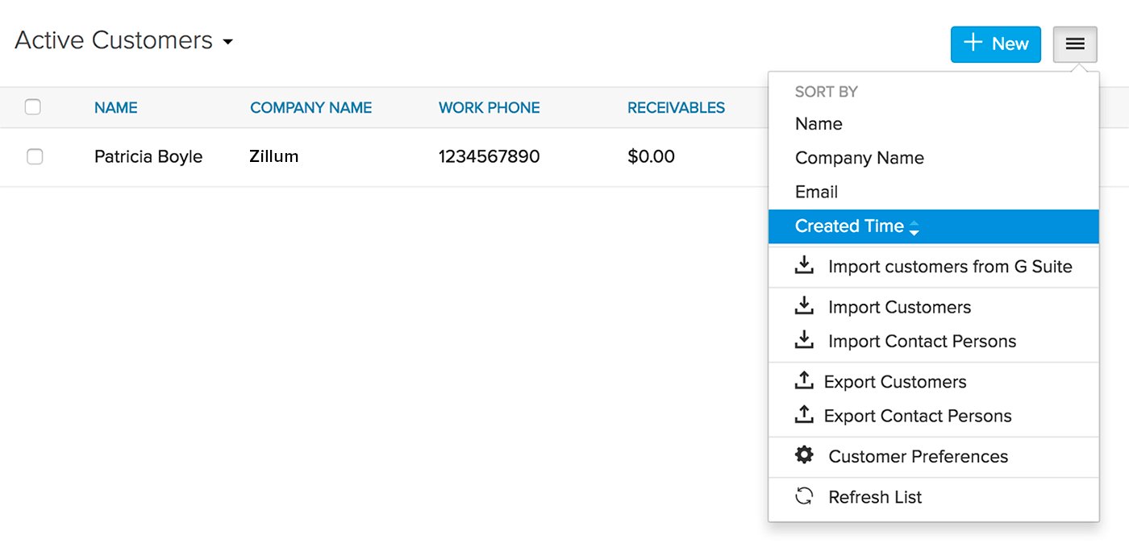
Task: Expand the Active Customers view dropdown
Action: [x=228, y=42]
